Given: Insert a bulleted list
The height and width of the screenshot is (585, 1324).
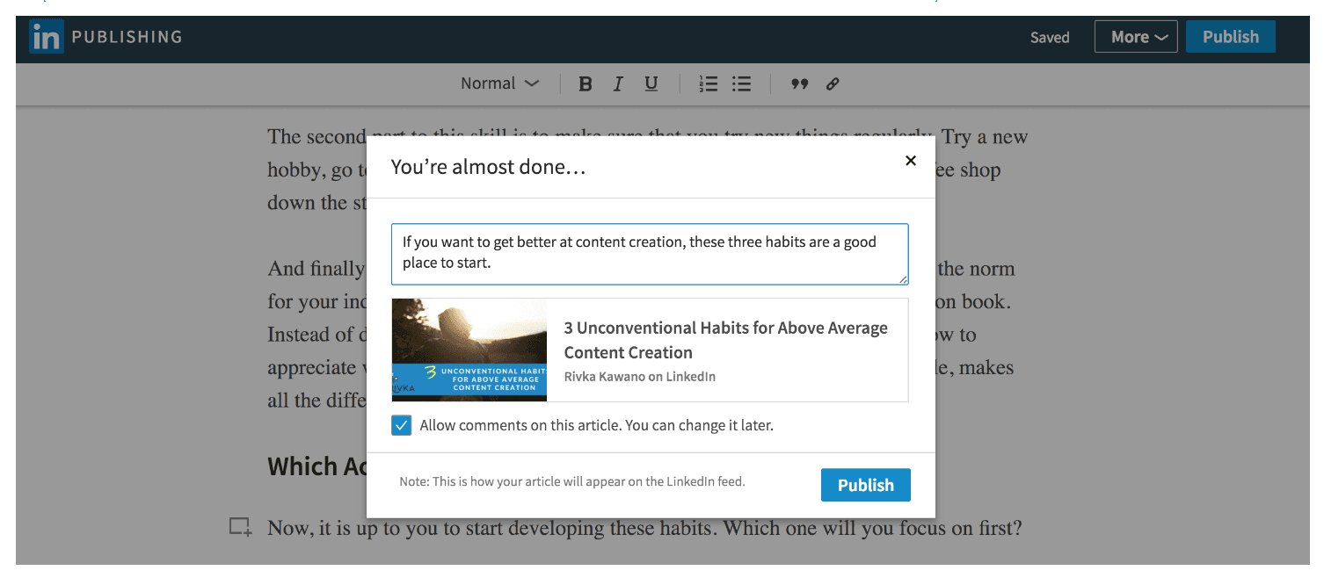Looking at the screenshot, I should [x=742, y=84].
